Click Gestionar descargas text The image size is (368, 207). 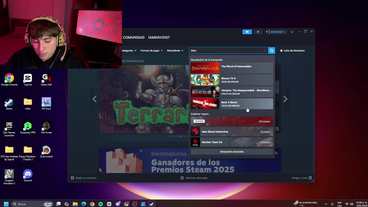point(196,178)
